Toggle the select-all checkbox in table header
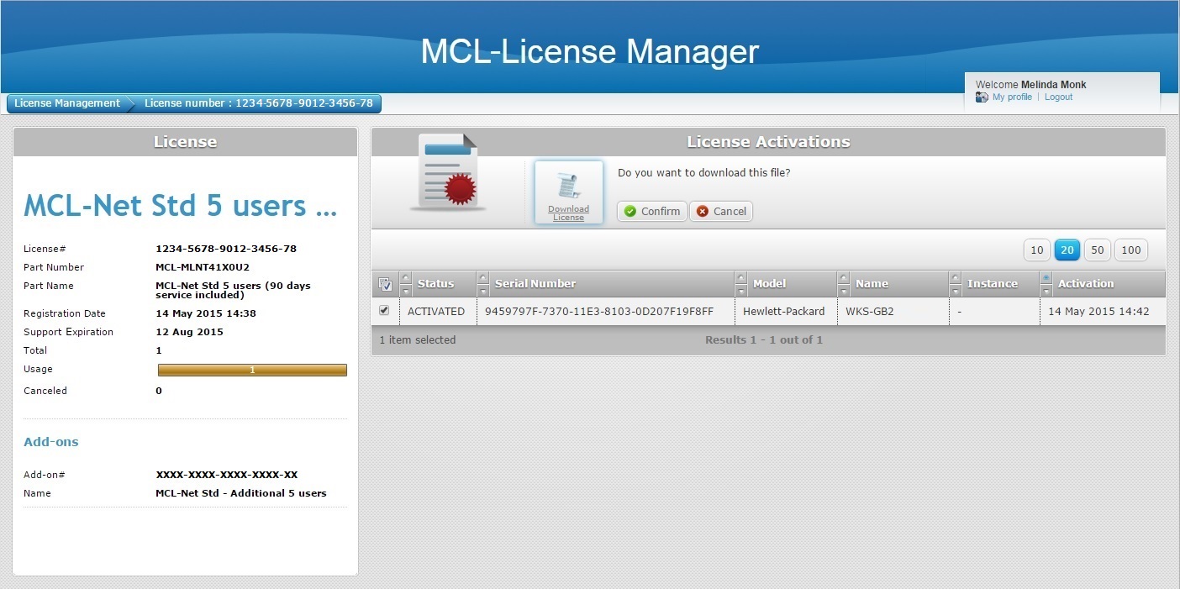 (x=385, y=284)
